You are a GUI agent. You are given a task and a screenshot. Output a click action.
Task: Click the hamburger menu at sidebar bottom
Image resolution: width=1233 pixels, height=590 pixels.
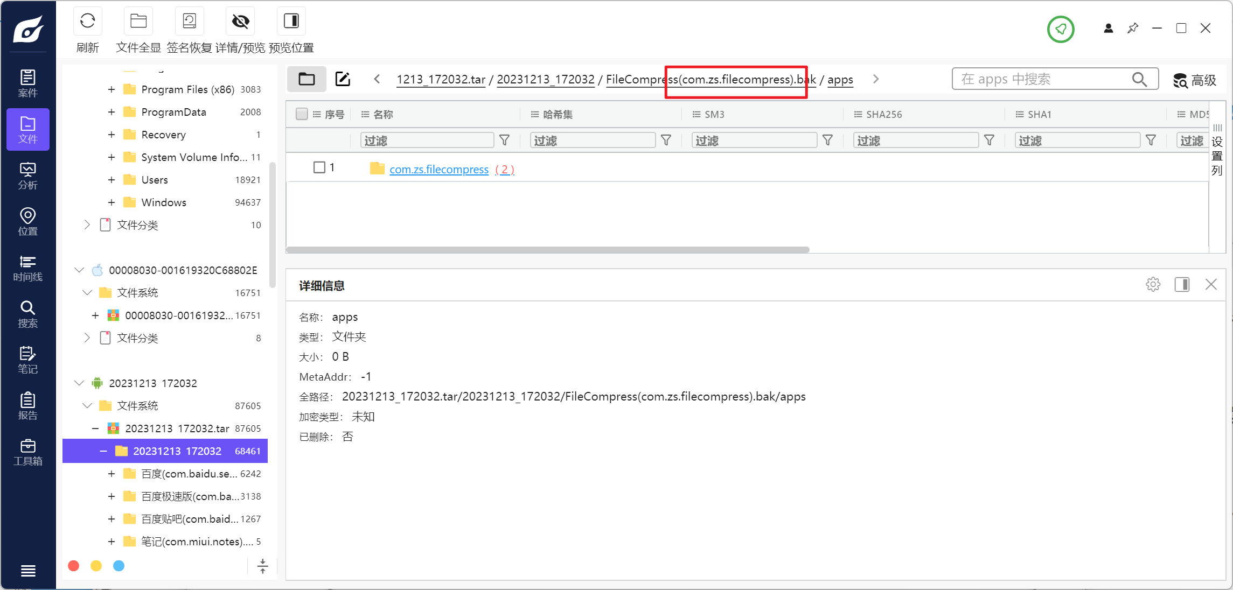(x=28, y=571)
